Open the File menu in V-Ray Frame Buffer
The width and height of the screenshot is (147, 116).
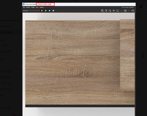pos(24,7)
